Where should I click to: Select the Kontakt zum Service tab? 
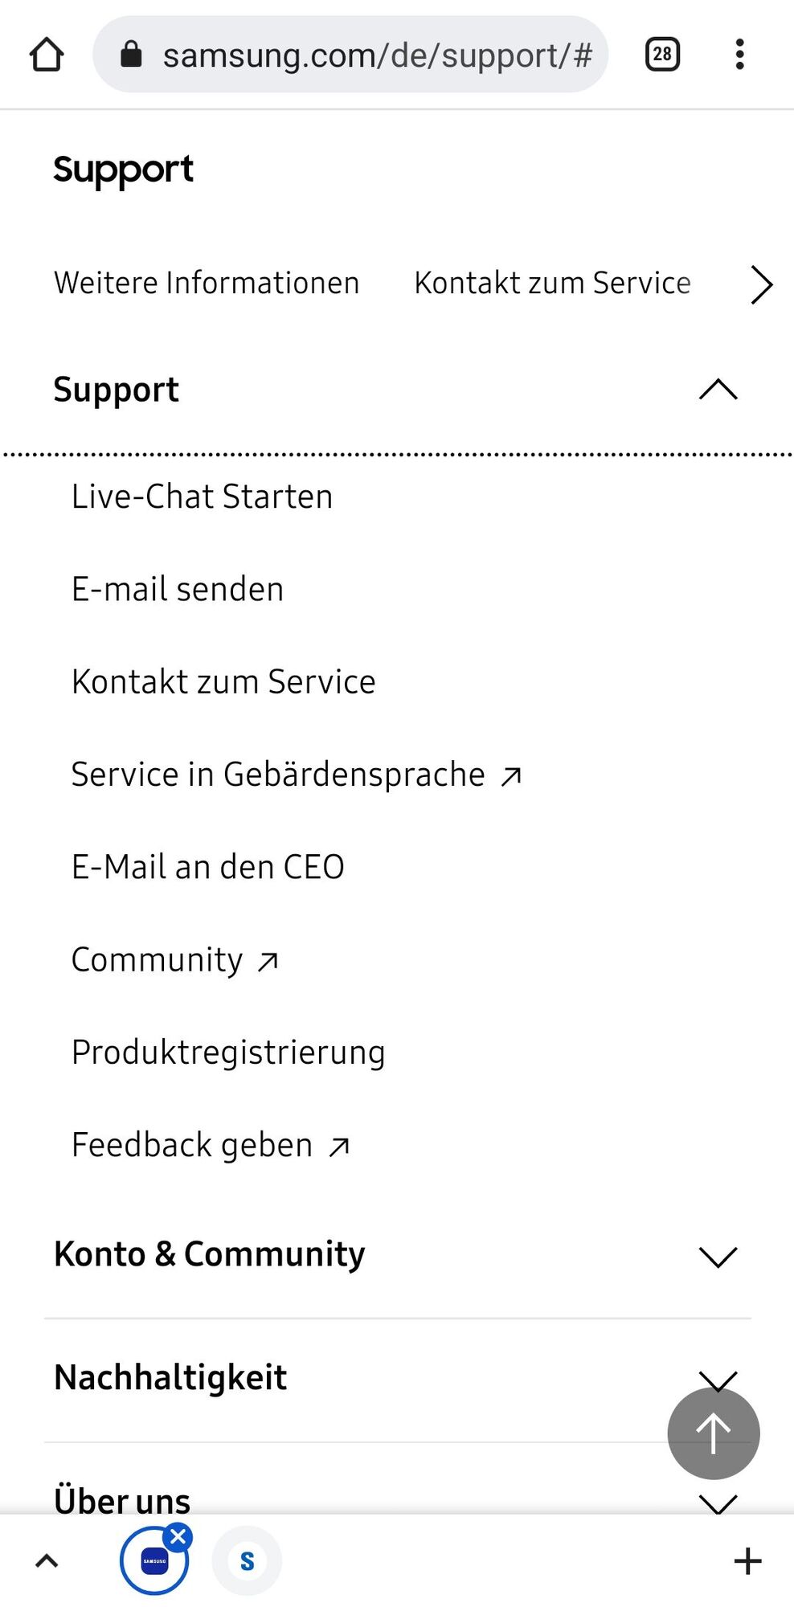(x=552, y=283)
